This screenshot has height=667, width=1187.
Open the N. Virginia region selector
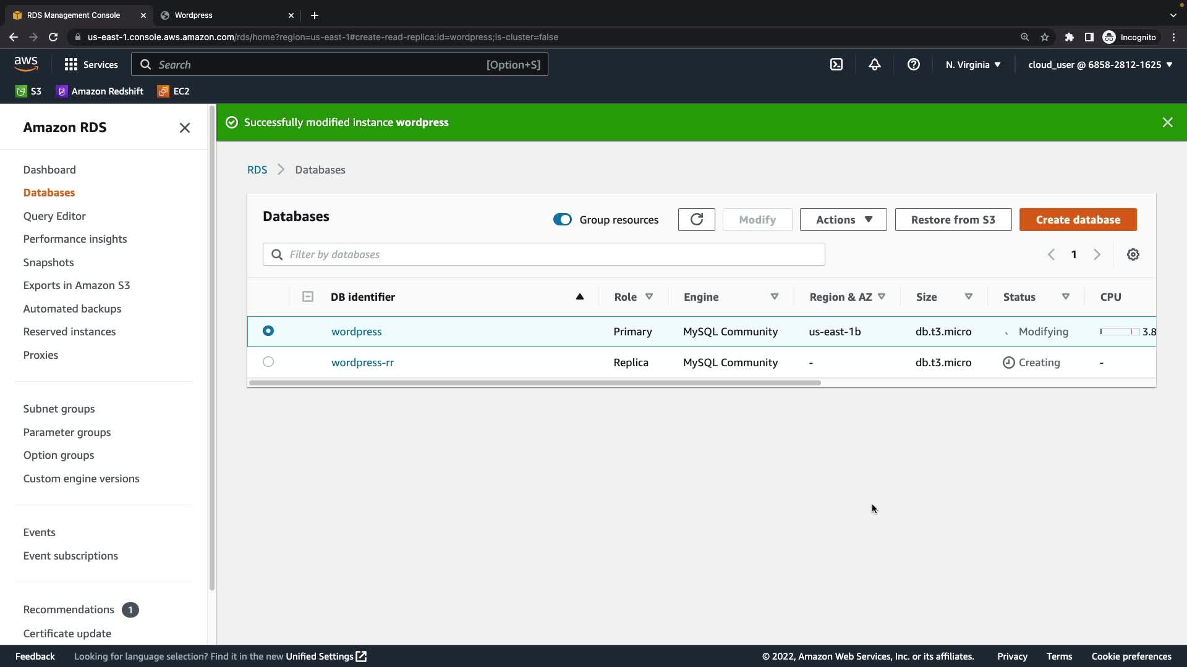tap(972, 65)
